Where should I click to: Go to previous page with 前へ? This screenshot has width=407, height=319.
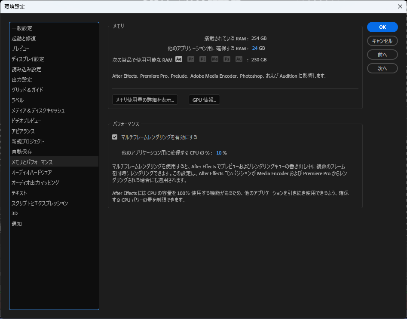pyautogui.click(x=382, y=55)
